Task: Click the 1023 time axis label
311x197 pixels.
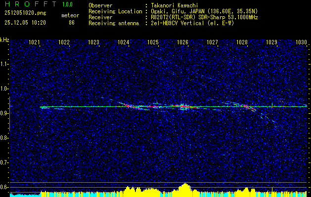Action: pos(93,42)
